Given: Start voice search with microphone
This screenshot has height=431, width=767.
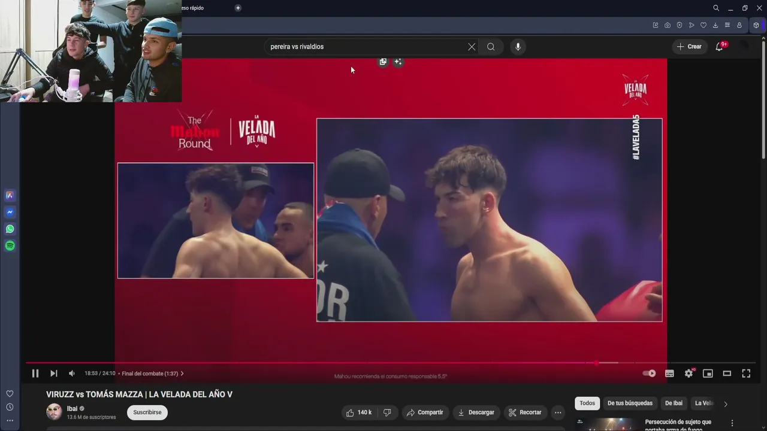Looking at the screenshot, I should pyautogui.click(x=518, y=47).
